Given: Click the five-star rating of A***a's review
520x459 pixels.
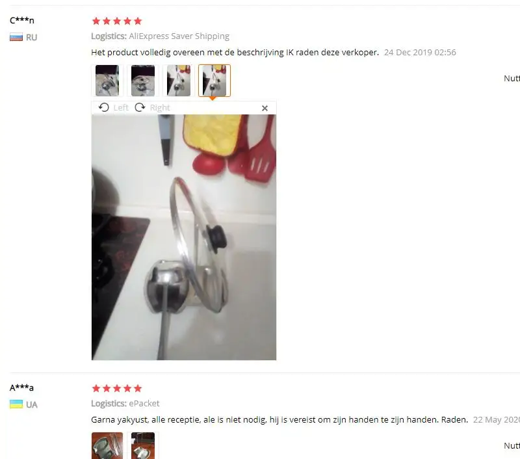Looking at the screenshot, I should [x=117, y=388].
